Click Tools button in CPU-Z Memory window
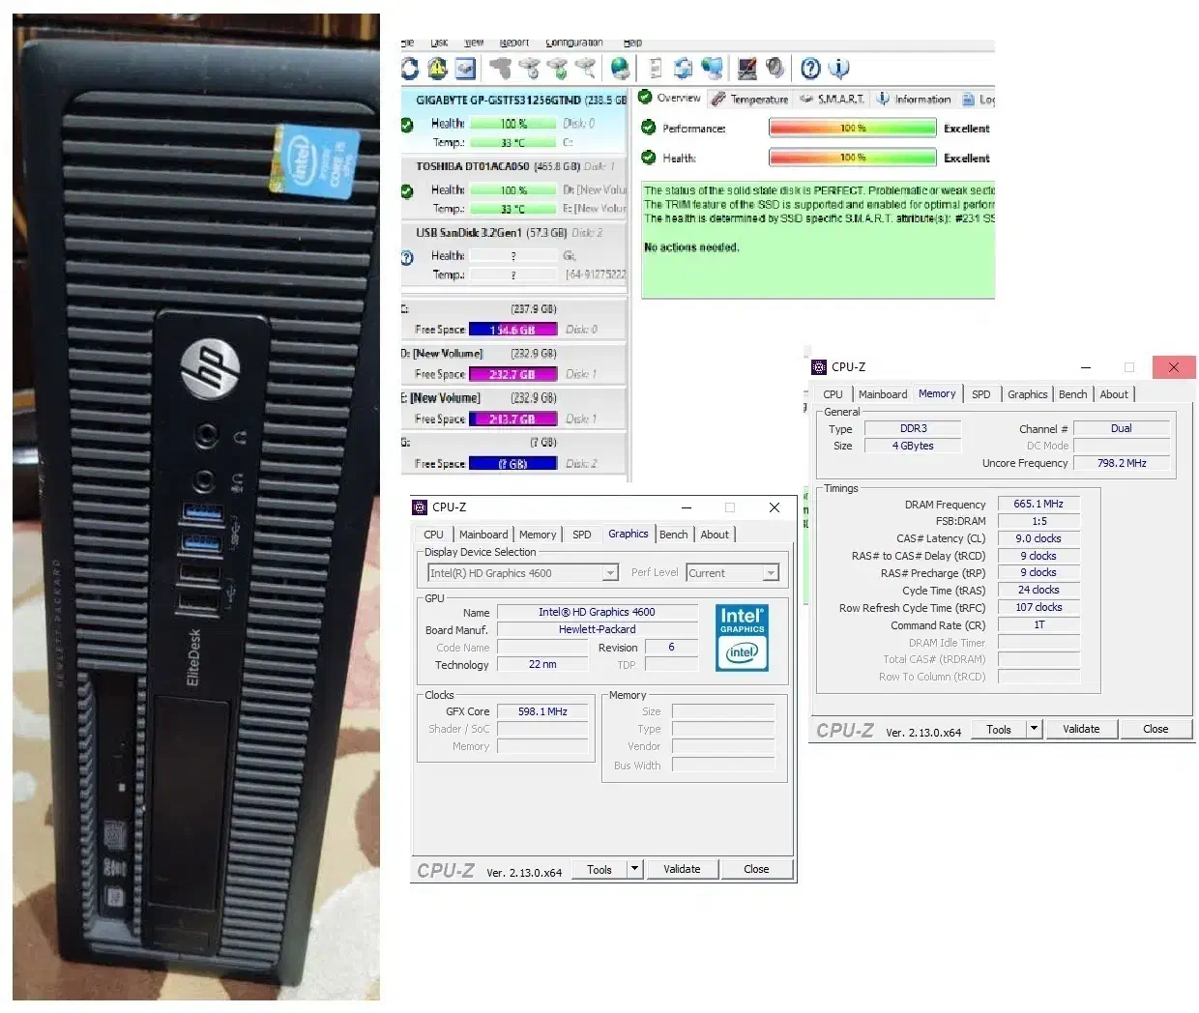This screenshot has height=1013, width=1199. click(x=999, y=729)
